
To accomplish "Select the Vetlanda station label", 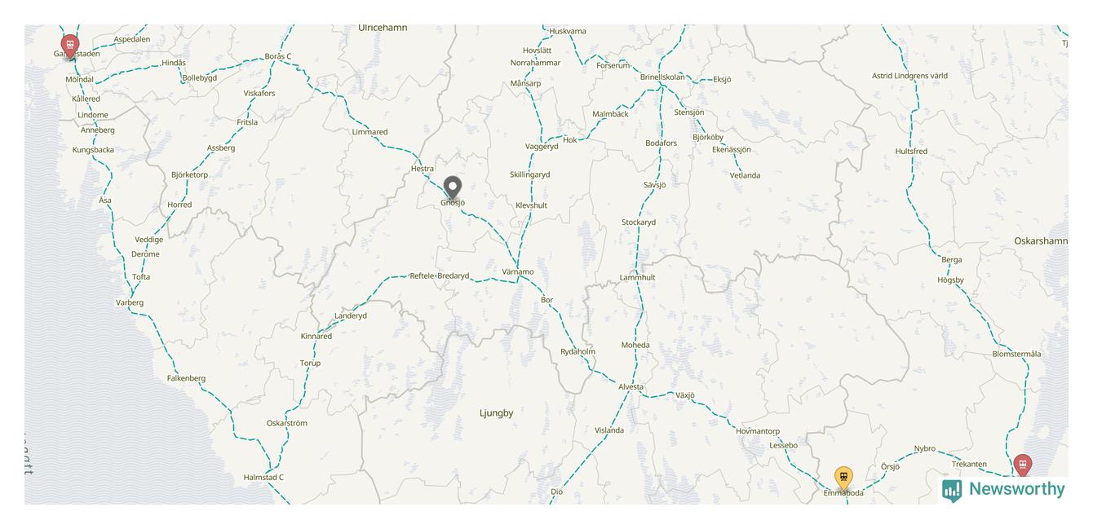I will click(745, 175).
